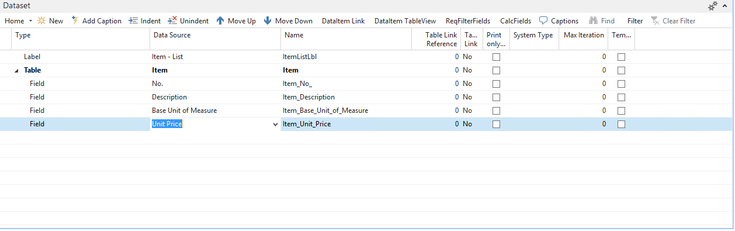Select the No. data source cell
This screenshot has height=231, width=735.
216,84
